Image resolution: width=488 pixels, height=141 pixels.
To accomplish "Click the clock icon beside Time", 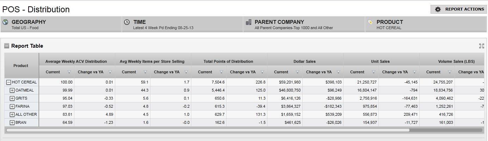I will click(x=127, y=22).
